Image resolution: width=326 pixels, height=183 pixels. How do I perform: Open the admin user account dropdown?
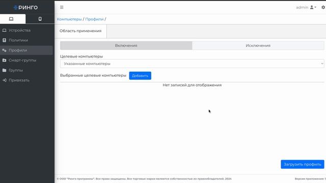306,7
